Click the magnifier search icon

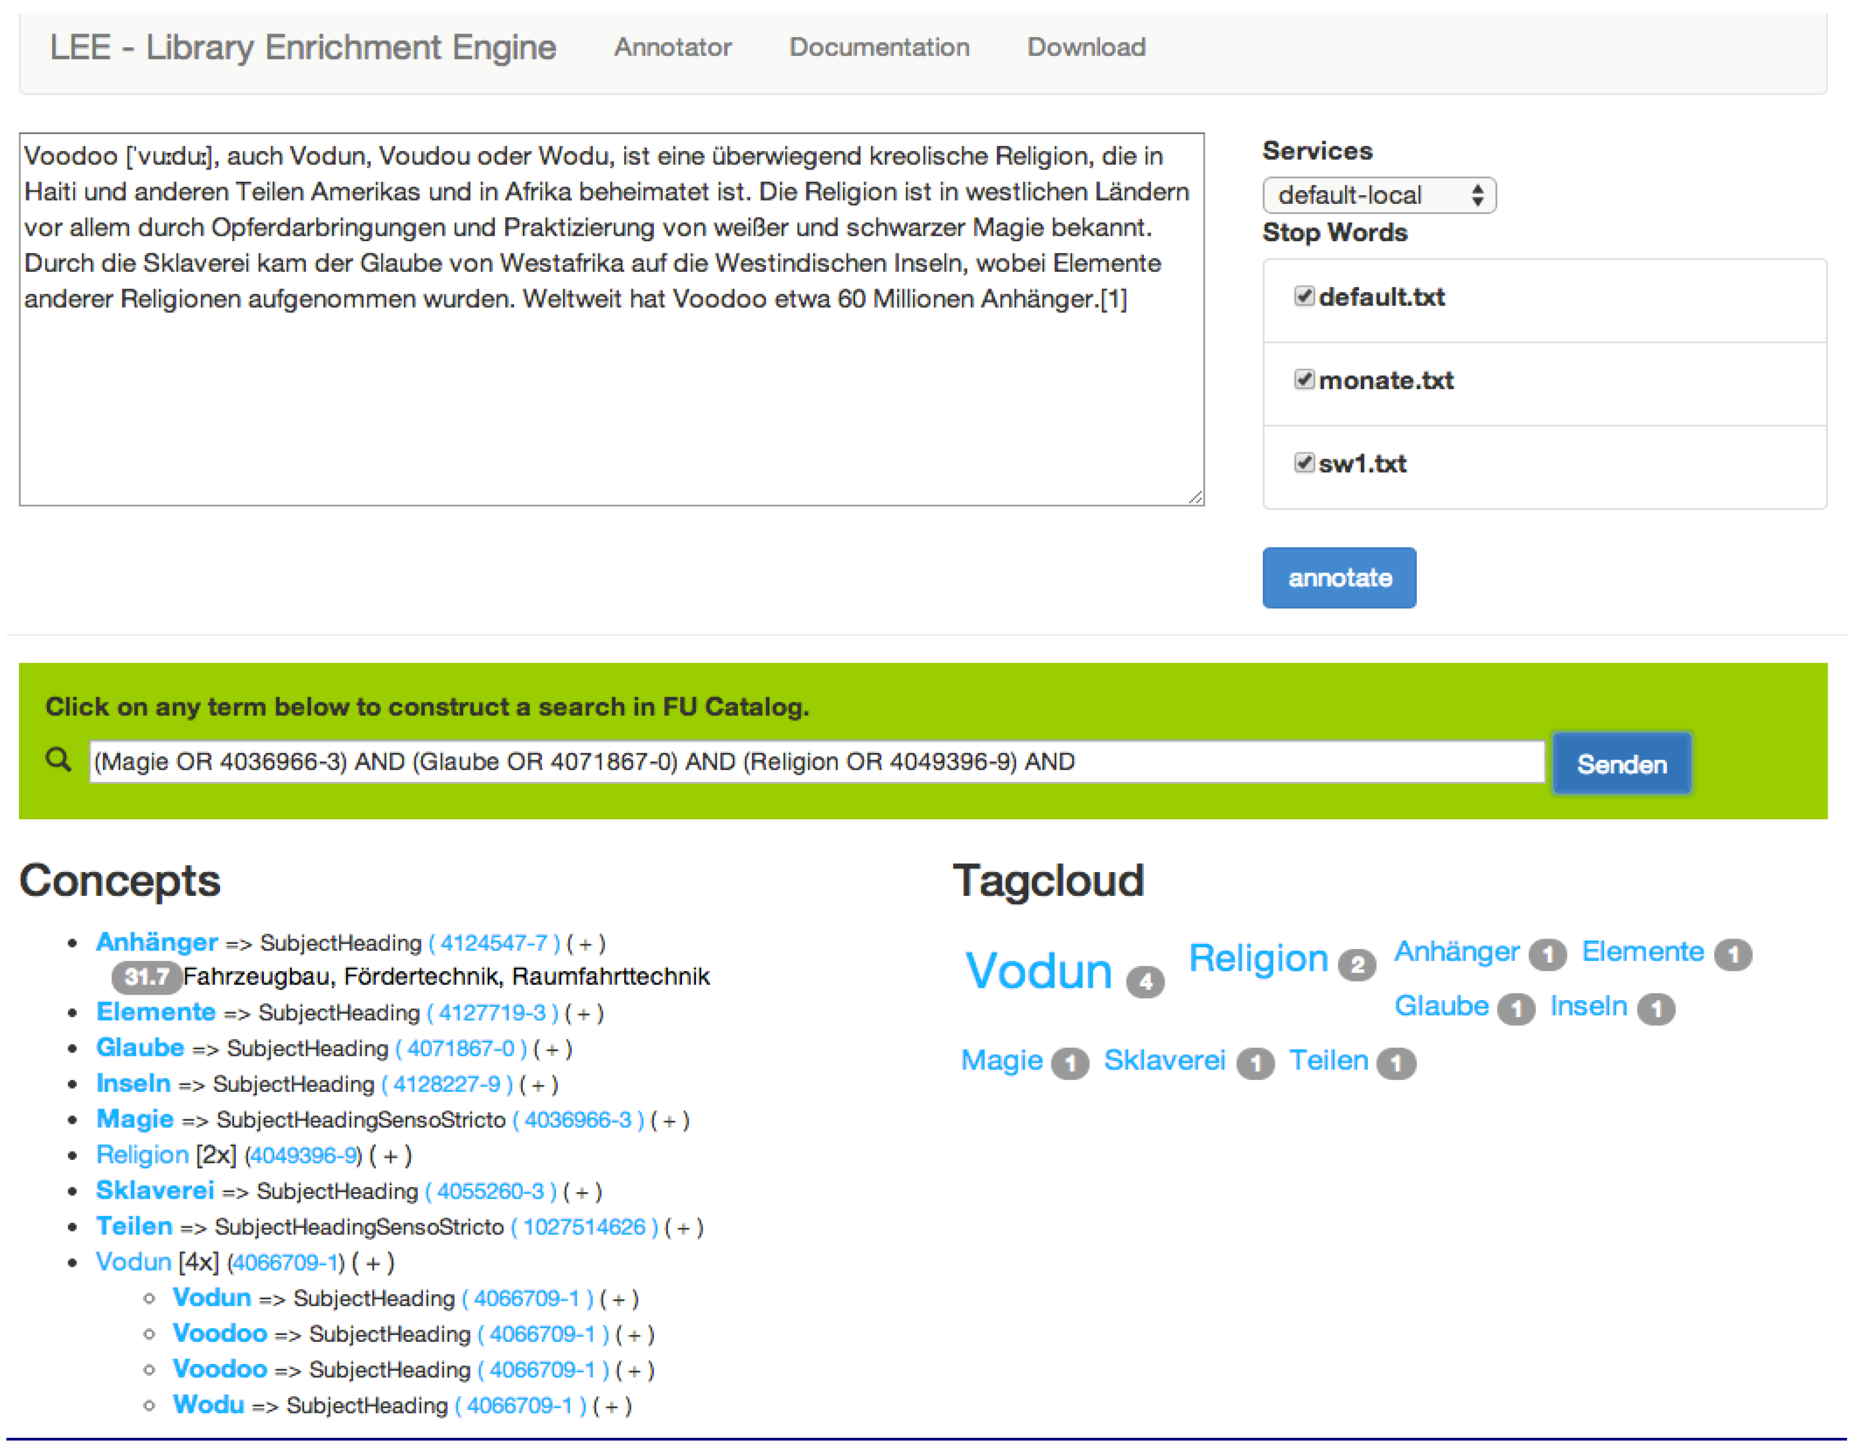pos(58,759)
